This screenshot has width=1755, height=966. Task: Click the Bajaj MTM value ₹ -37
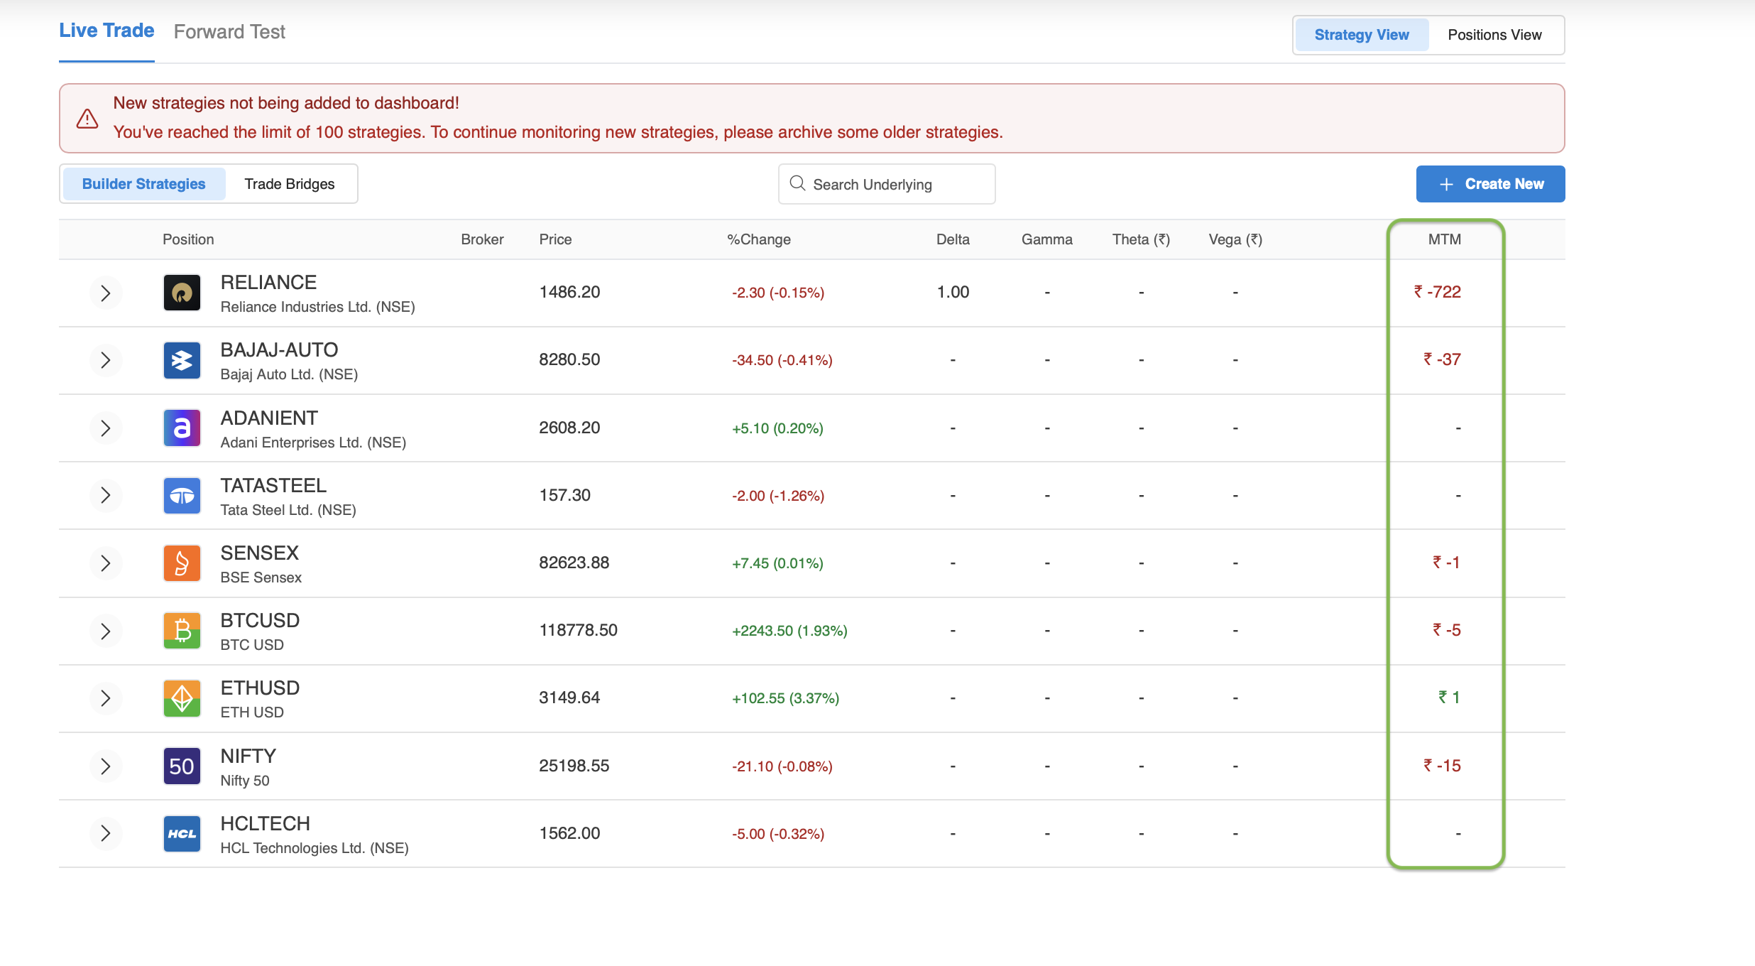pyautogui.click(x=1442, y=359)
